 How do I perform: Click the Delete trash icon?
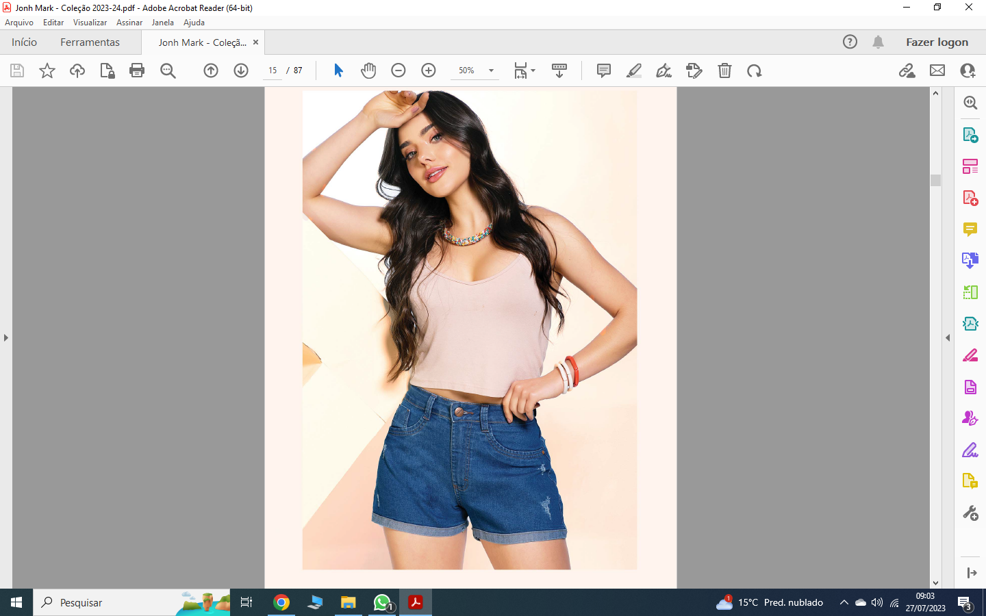(x=724, y=70)
